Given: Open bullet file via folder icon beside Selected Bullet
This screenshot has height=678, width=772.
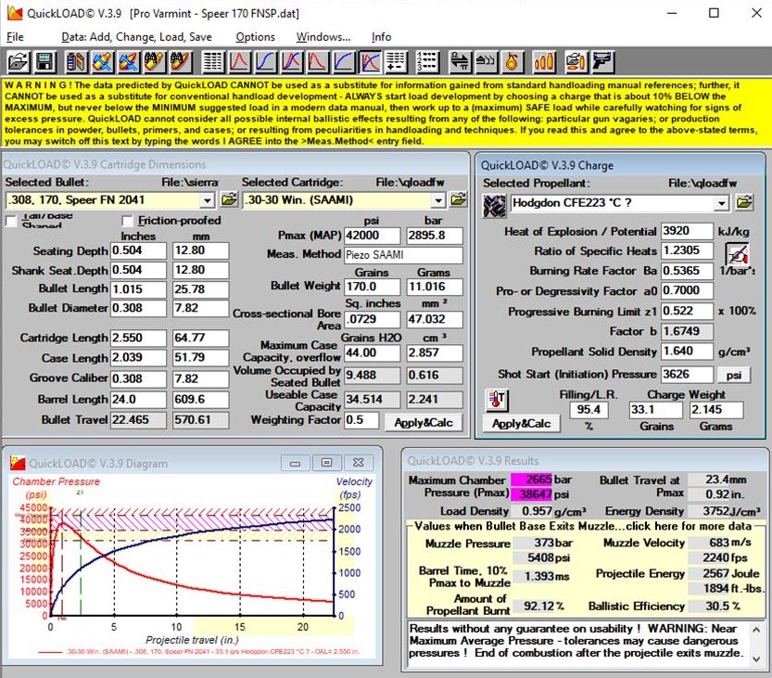Looking at the screenshot, I should (229, 200).
